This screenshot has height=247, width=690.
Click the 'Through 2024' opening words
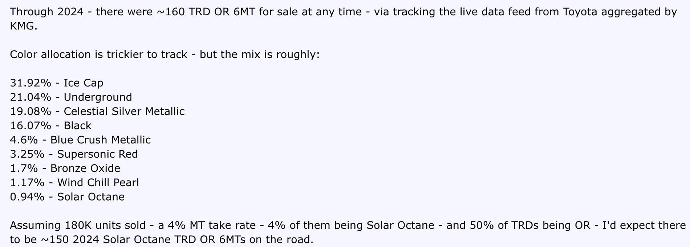pos(47,12)
